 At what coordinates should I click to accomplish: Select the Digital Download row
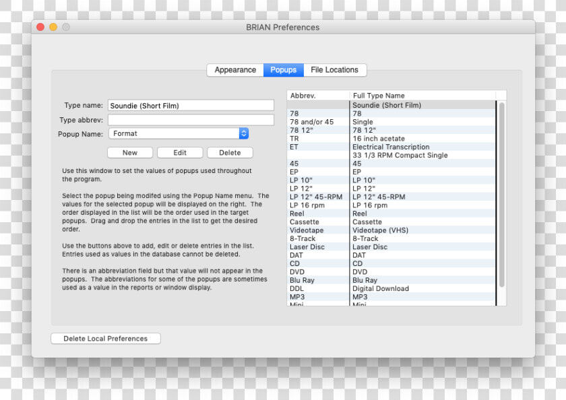point(391,288)
